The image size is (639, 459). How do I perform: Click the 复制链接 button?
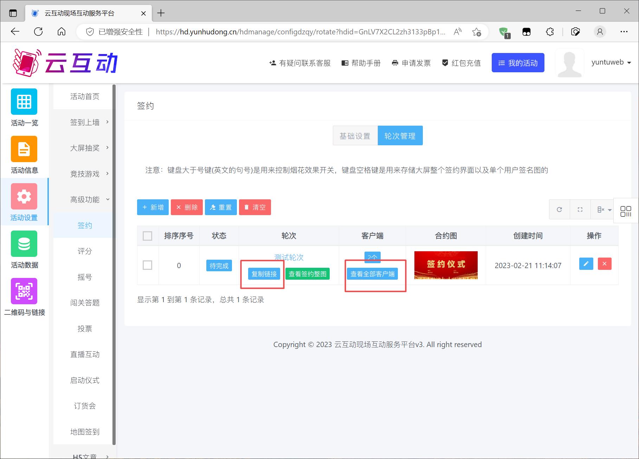coord(264,274)
